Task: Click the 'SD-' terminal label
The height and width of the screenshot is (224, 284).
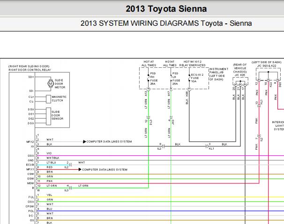Action: coord(31,91)
